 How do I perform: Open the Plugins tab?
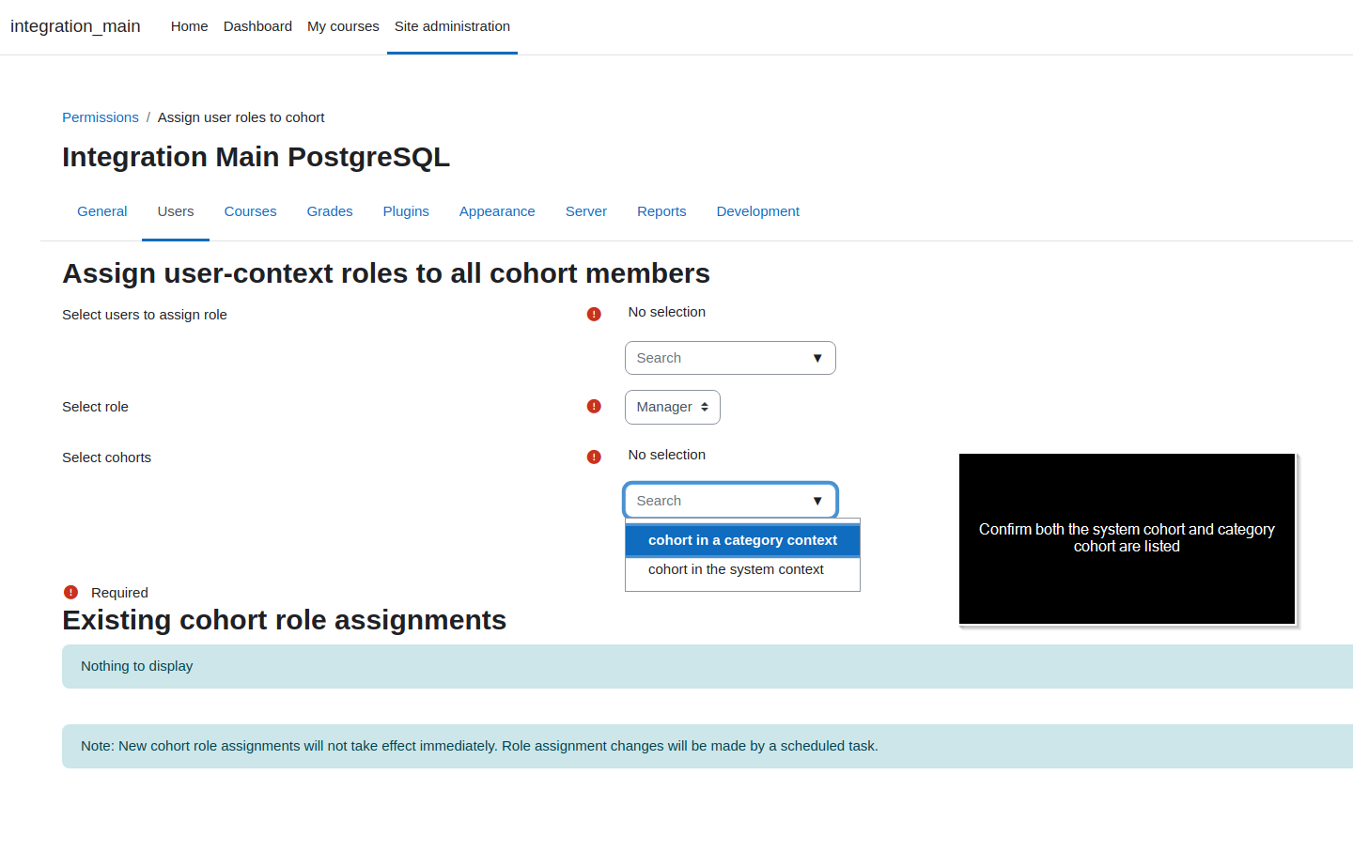406,211
